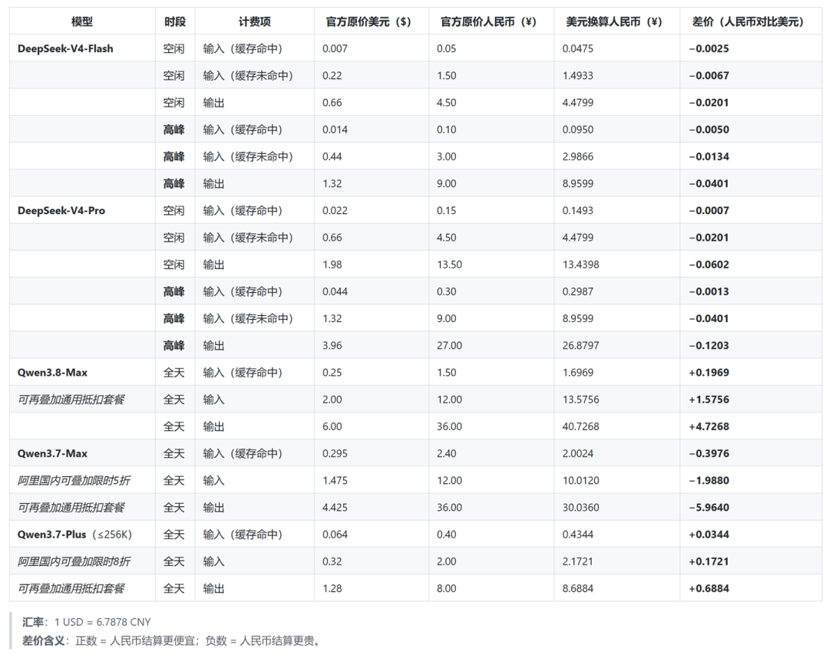Click the 4.425 USD price cell
This screenshot has width=829, height=658.
[x=335, y=508]
